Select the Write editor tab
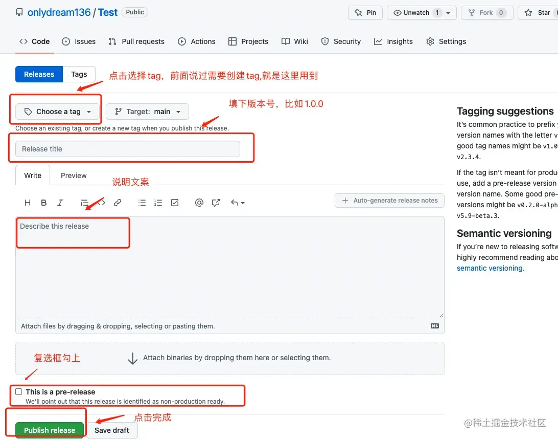This screenshot has height=440, width=558. pos(33,175)
